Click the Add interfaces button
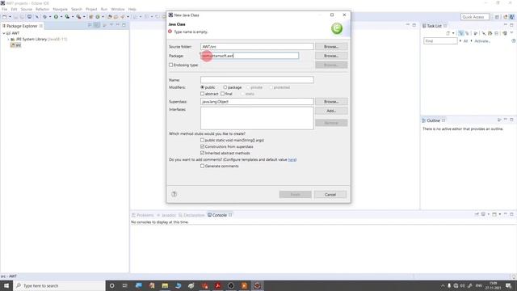 tap(331, 111)
